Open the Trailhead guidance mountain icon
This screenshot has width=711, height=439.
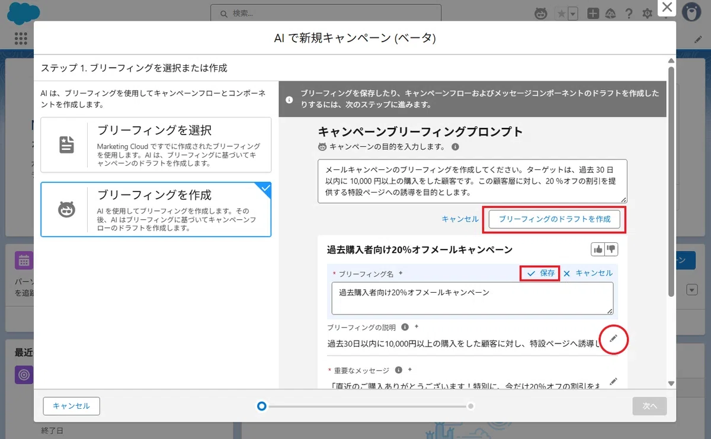tap(610, 13)
